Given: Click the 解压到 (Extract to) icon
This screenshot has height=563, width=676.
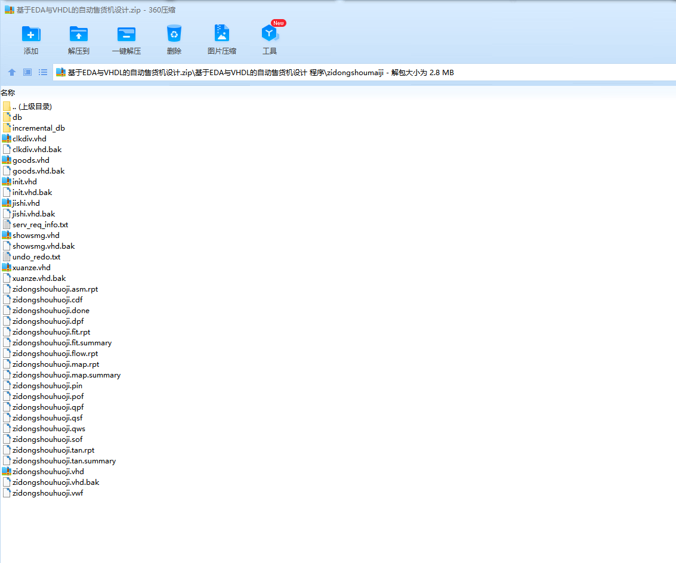Looking at the screenshot, I should (x=79, y=35).
